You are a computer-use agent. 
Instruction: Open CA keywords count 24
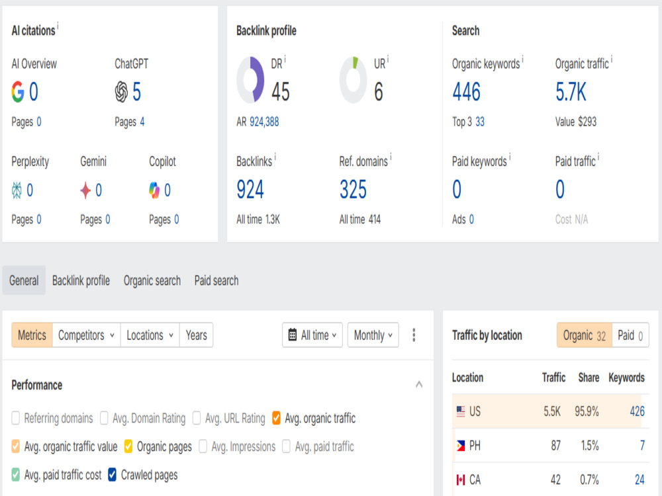(639, 479)
